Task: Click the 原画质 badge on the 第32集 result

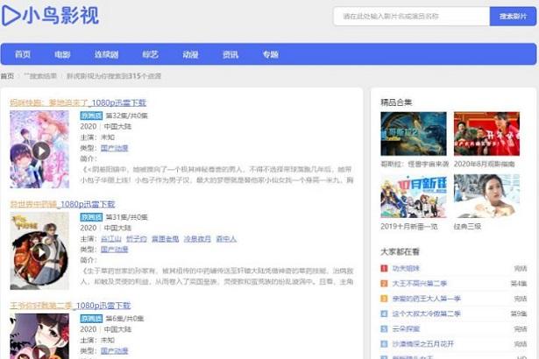Action: pyautogui.click(x=91, y=116)
